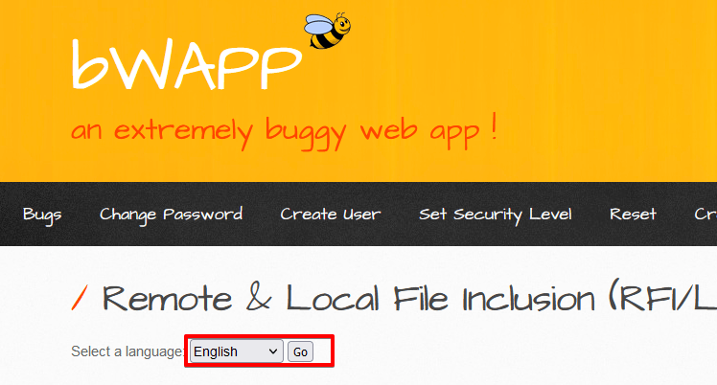
Task: Click the bWAPP logo title
Action: click(x=186, y=65)
